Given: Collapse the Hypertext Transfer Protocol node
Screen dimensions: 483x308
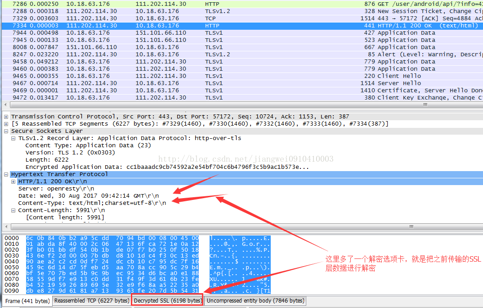Looking at the screenshot, I should pyautogui.click(x=6, y=175).
